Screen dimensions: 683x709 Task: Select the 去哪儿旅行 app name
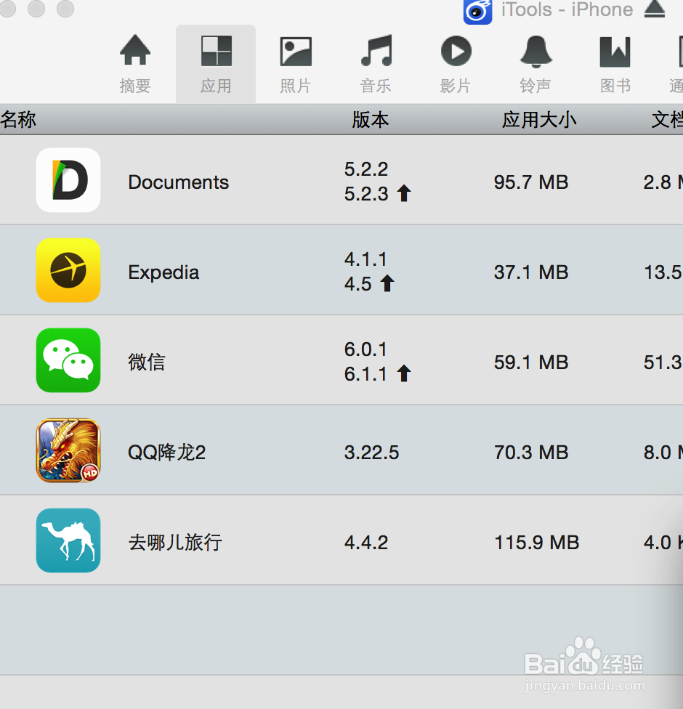175,542
